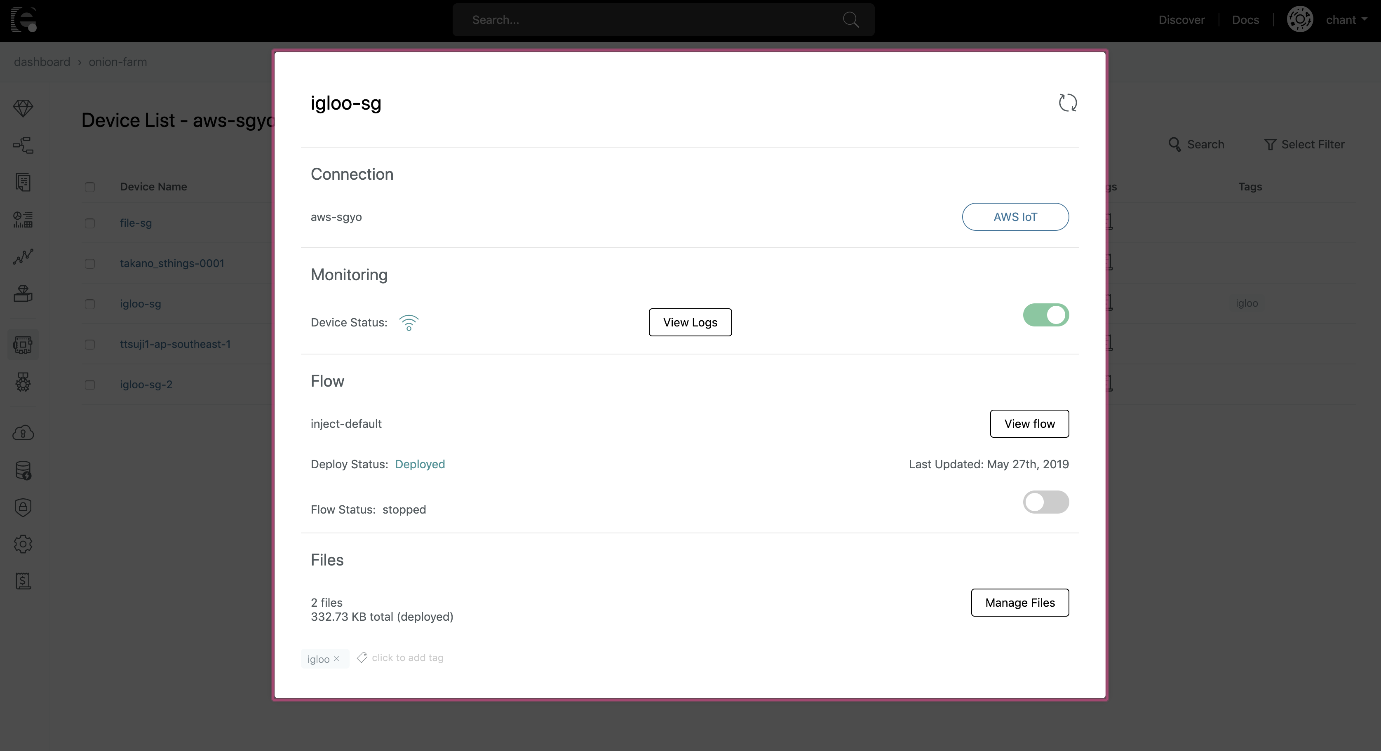Open the shield lock icon in sidebar

[23, 507]
